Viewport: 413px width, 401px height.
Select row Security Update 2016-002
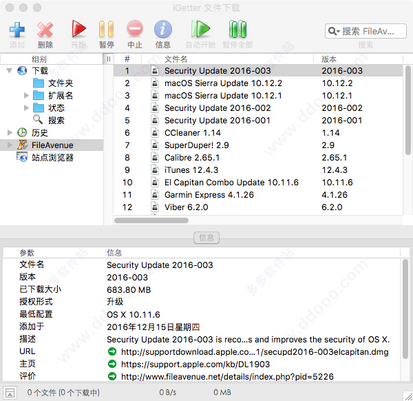[258, 108]
